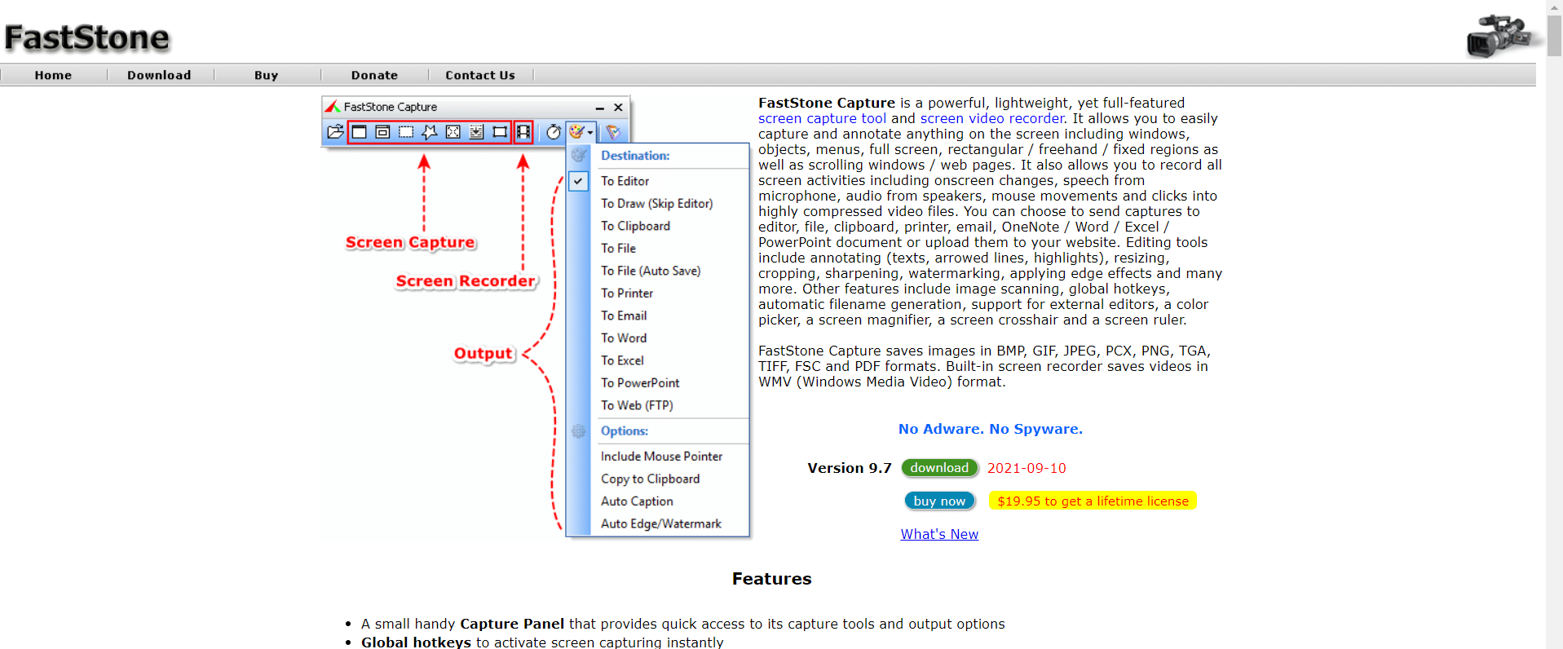Choose To Clipboard destination

[635, 226]
